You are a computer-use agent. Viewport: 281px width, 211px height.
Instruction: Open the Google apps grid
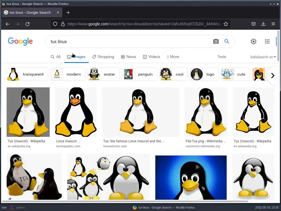(267, 41)
